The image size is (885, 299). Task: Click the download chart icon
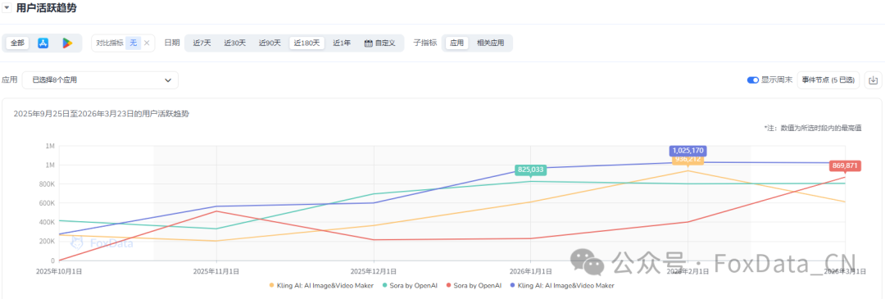[x=874, y=80]
